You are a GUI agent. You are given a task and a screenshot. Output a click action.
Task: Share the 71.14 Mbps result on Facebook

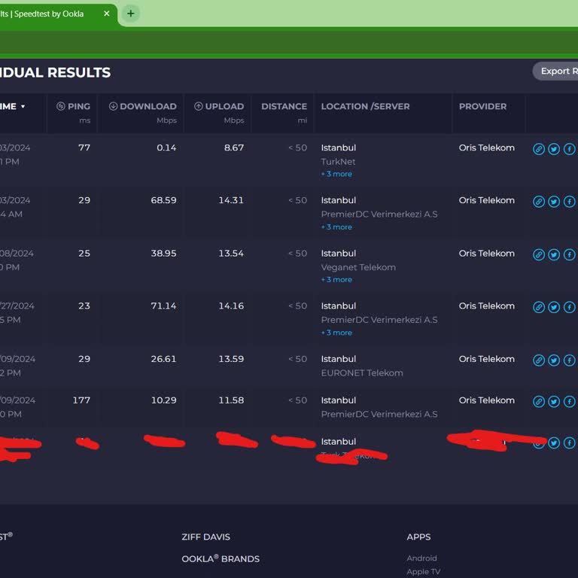[569, 307]
